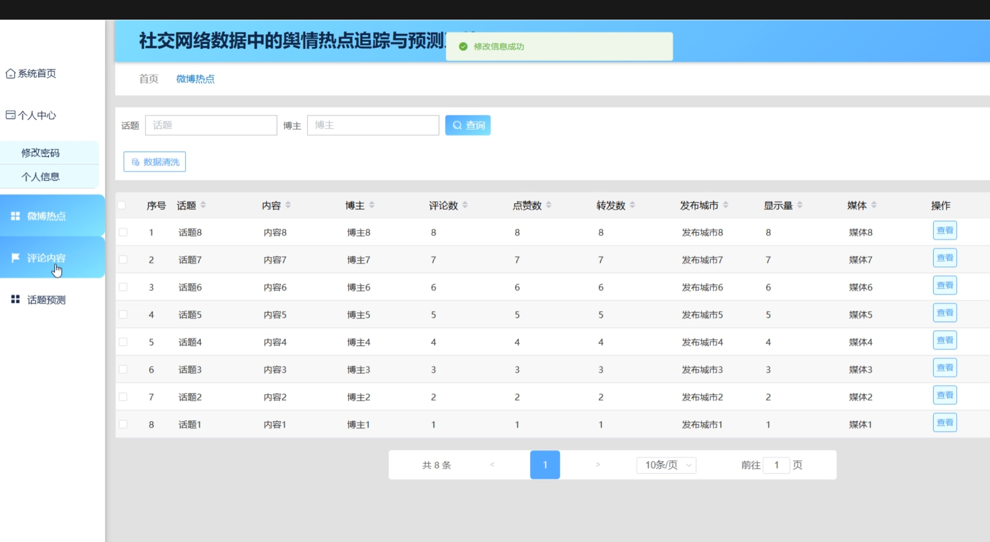Go to next page arrow
990x542 pixels.
coord(598,465)
